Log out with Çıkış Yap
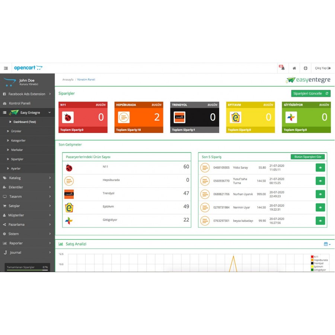Viewport: 335px width, 335px height. point(323,68)
